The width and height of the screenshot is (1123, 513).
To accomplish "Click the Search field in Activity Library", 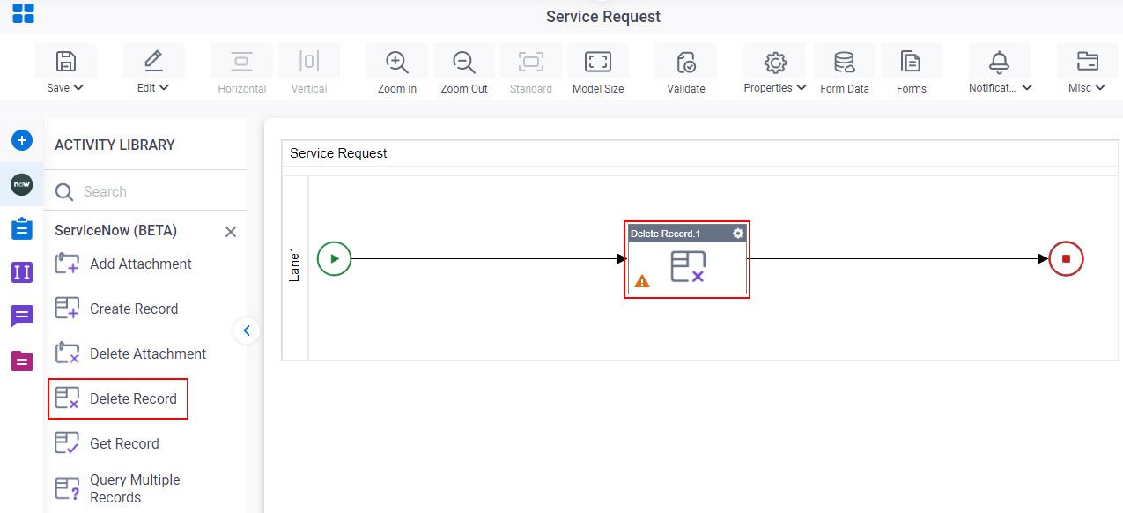I will 145,191.
